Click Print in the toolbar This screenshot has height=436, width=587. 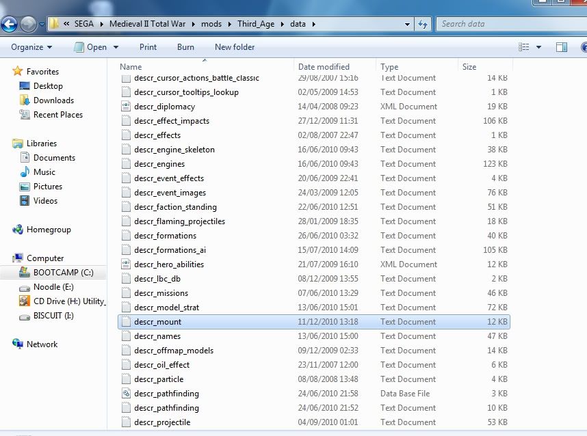[148, 47]
